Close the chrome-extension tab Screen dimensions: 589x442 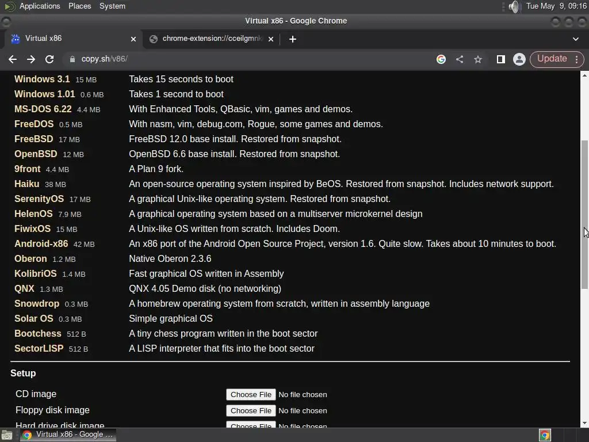click(271, 39)
